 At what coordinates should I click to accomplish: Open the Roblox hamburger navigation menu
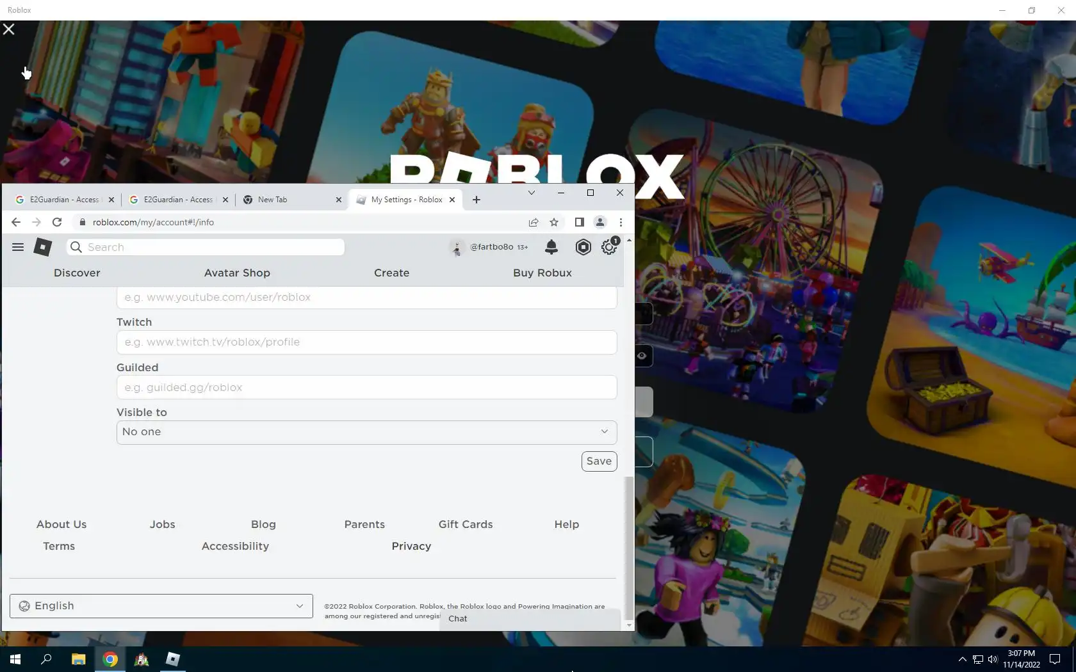tap(18, 247)
